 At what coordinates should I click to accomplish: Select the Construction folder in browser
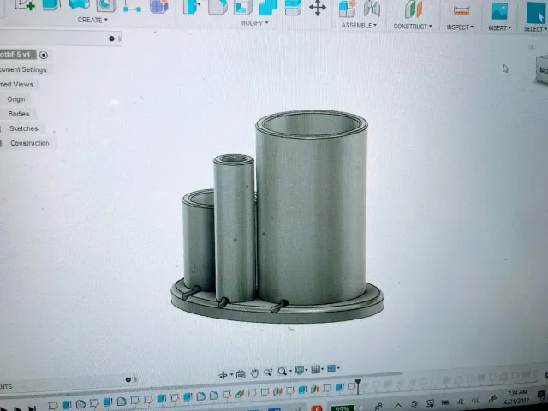click(30, 143)
